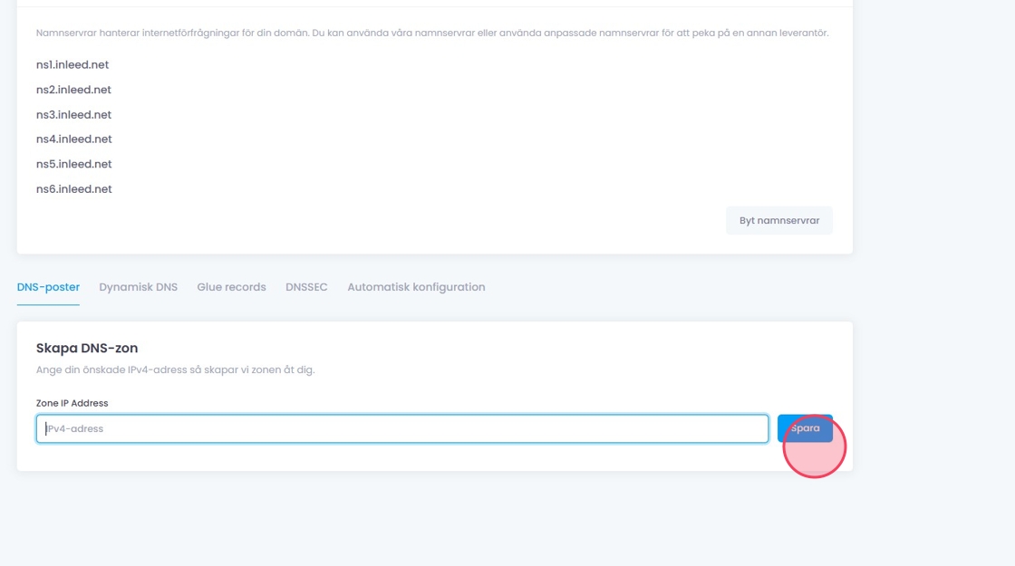Click the ns3.inleed.net nameserver entry
The height and width of the screenshot is (566, 1015).
[73, 115]
